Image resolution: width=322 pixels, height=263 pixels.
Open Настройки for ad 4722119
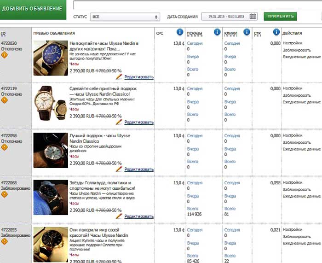click(x=293, y=88)
